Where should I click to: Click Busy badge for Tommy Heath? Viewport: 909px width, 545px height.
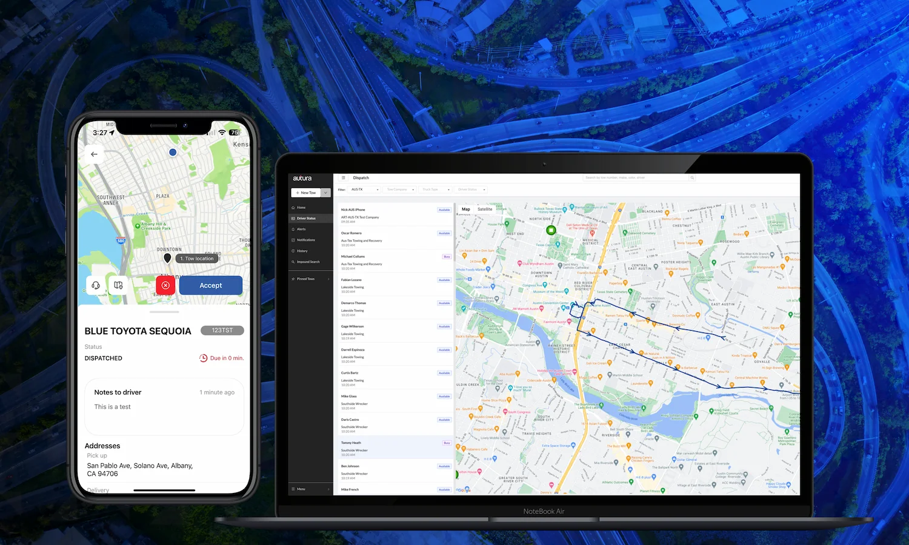coord(447,443)
